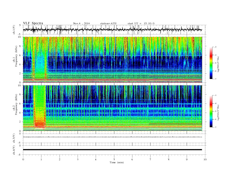Click the log(PSD) label beside ch.1 colorbar
231x179 pixels.
click(219, 64)
